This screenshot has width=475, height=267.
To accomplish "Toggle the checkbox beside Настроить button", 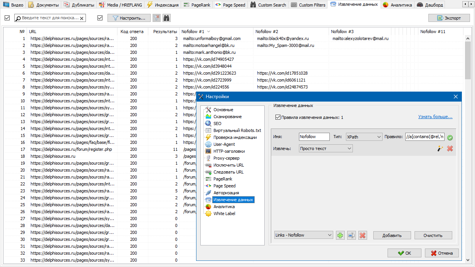I will 100,18.
